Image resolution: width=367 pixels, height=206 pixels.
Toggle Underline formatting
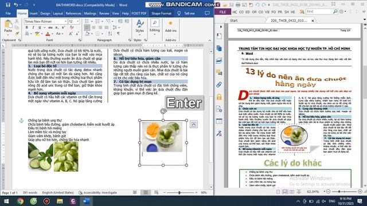point(40,27)
